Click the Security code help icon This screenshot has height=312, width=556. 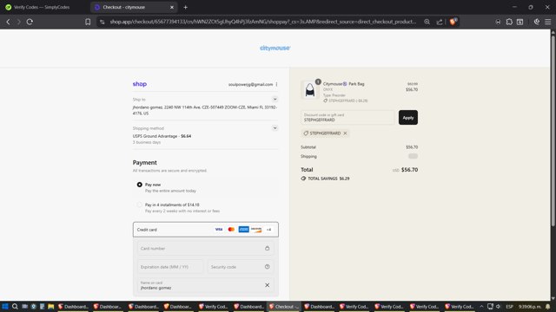tap(267, 267)
